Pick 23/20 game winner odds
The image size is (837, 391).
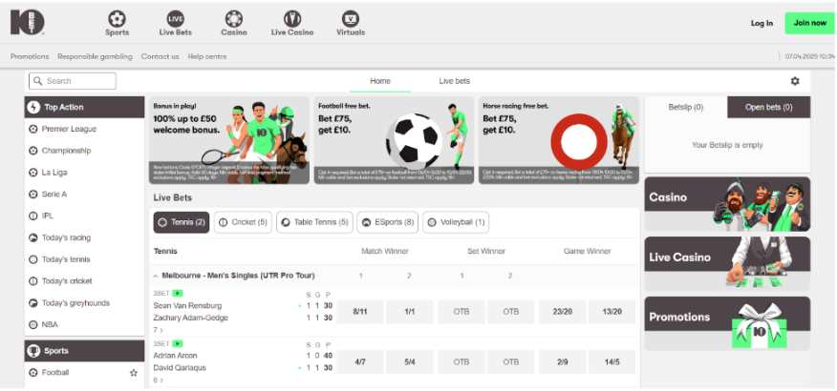coord(563,312)
